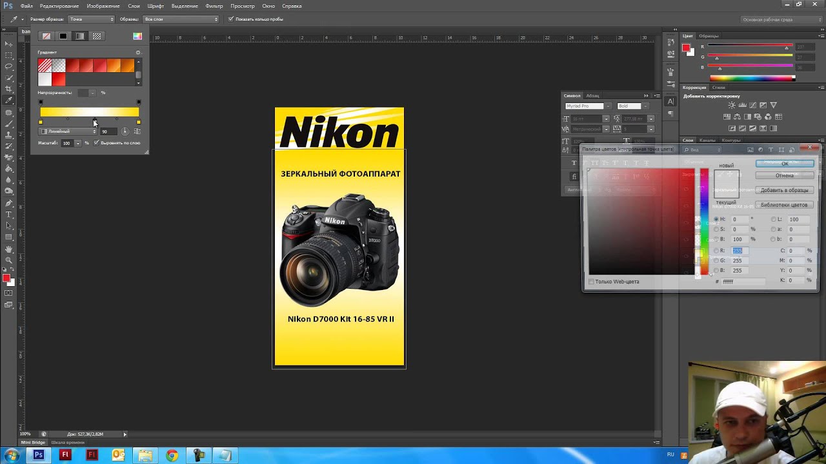
Task: Select the Rectangular Marquee tool
Action: [8, 55]
